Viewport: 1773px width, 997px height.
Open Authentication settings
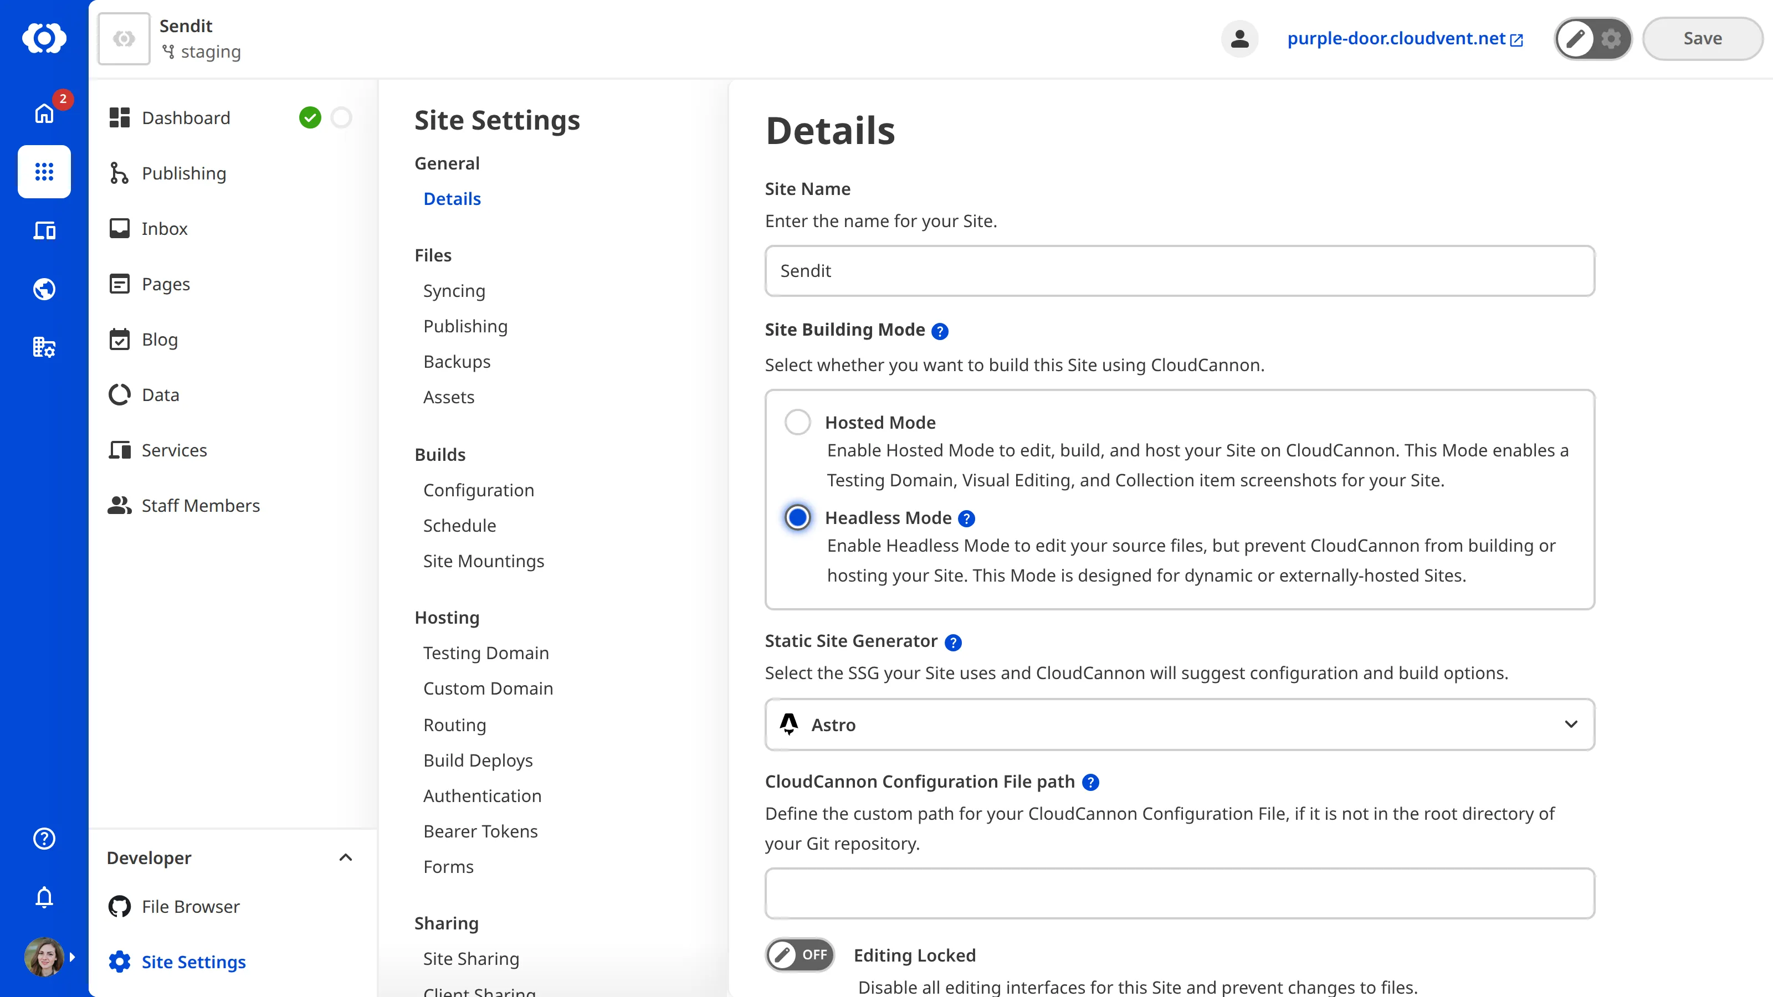483,796
